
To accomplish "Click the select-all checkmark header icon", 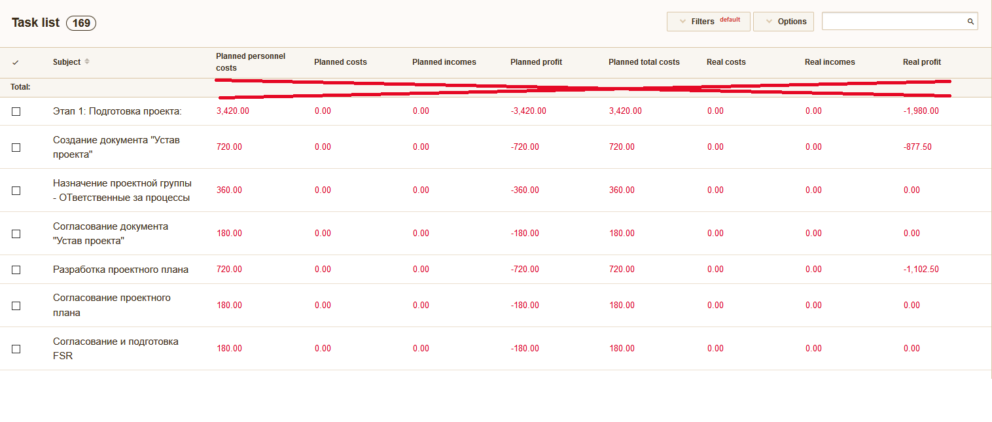I will tap(16, 62).
